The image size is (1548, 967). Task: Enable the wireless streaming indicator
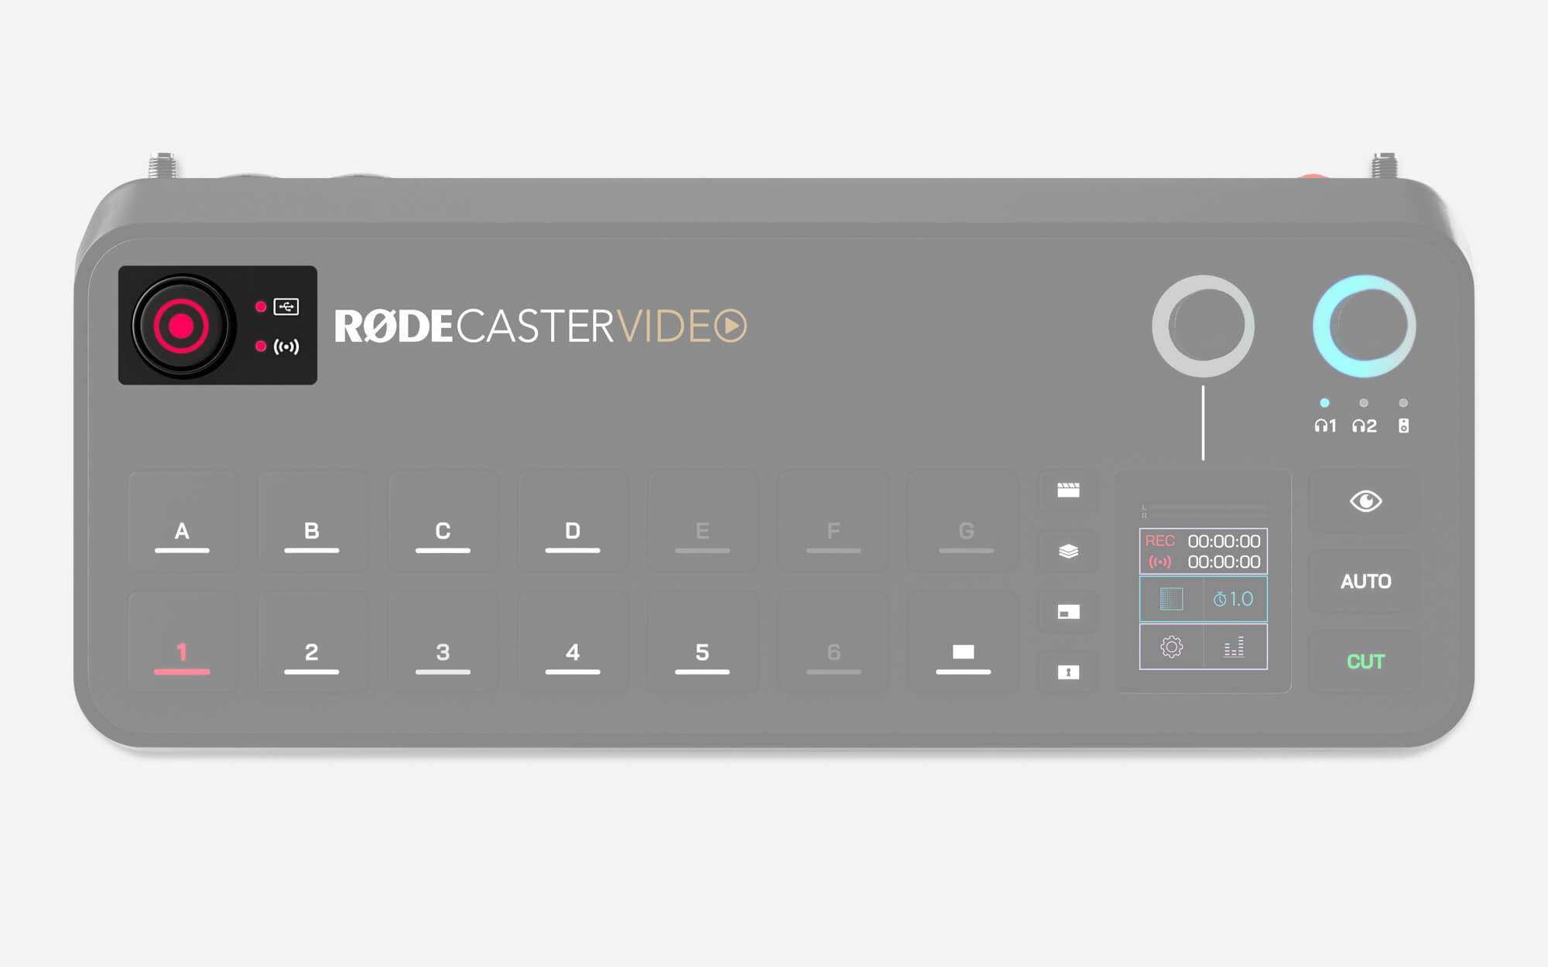282,362
